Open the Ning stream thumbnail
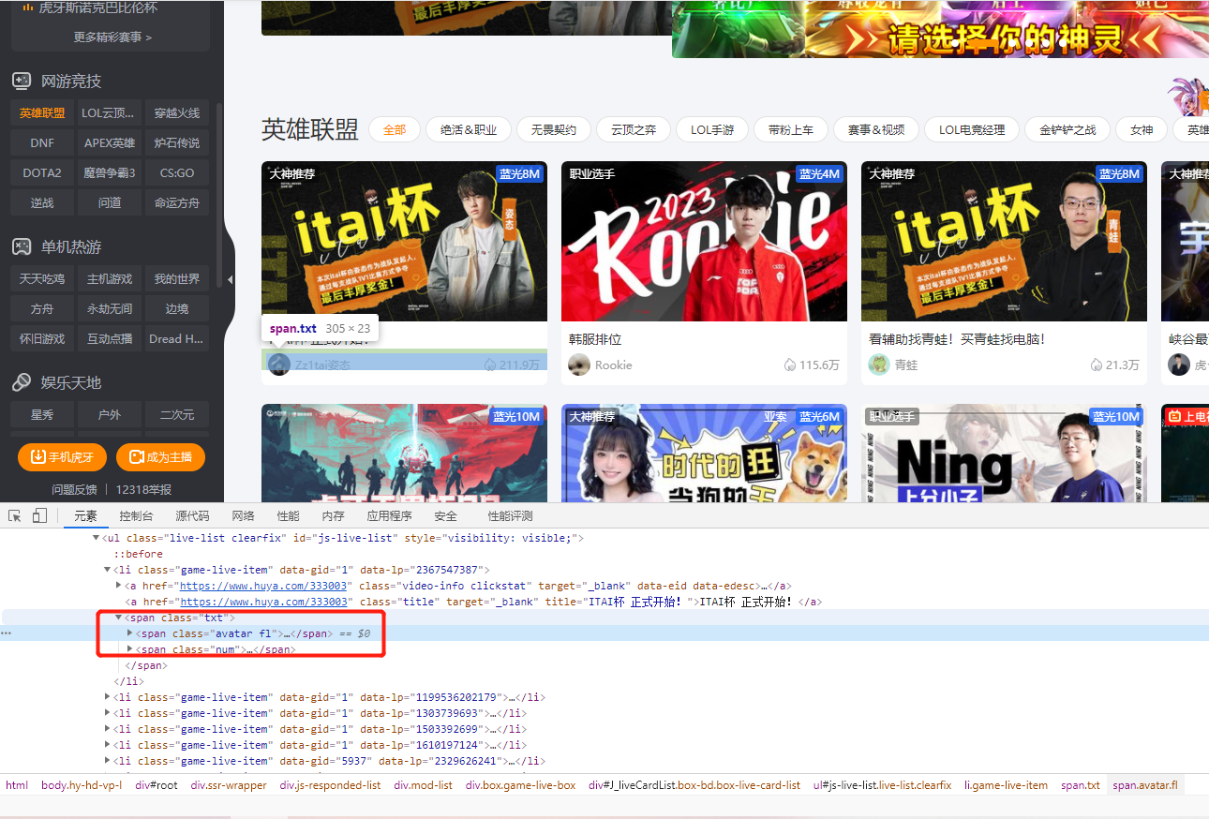The width and height of the screenshot is (1209, 819). [x=1004, y=453]
